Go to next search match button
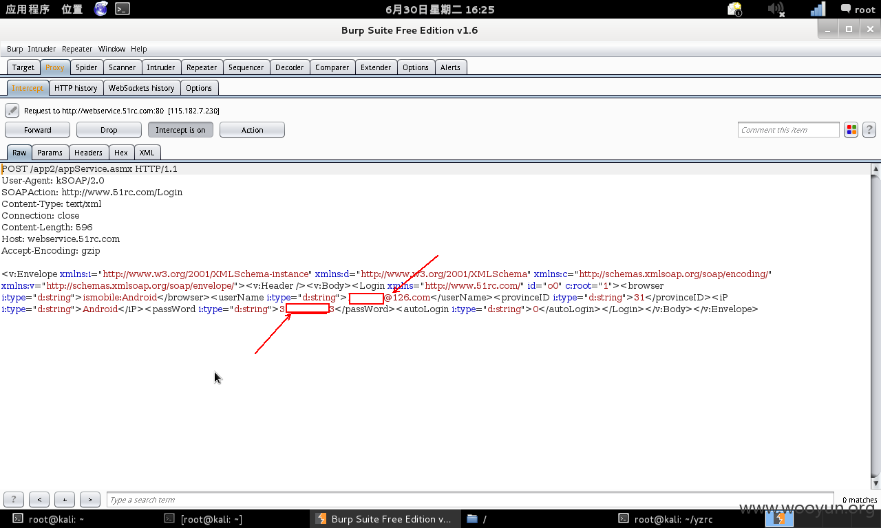 [90, 500]
